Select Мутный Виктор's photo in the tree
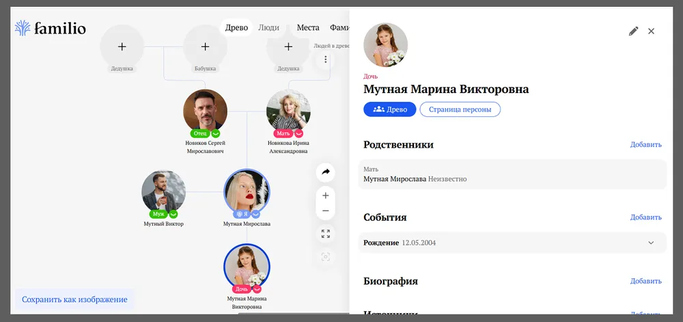Viewport: 683px width, 322px height. tap(164, 191)
